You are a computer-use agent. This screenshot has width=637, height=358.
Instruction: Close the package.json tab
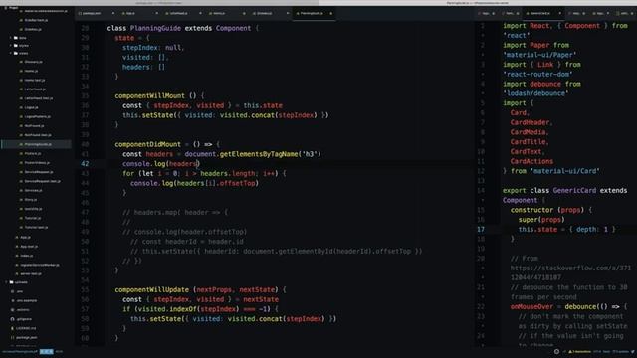(113, 13)
